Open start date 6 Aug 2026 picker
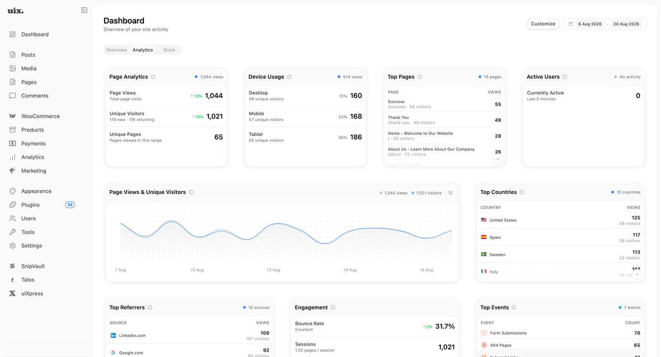Image resolution: width=661 pixels, height=357 pixels. coord(590,24)
